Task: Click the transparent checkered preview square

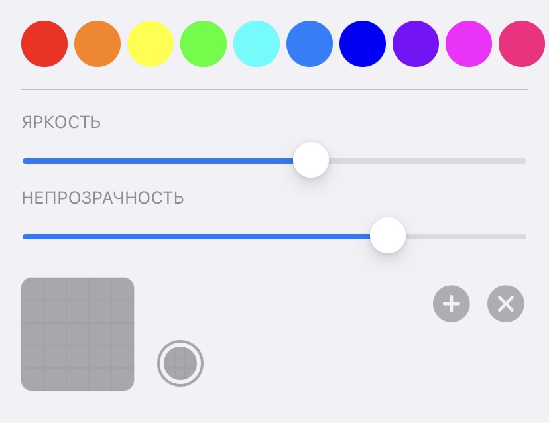Action: pyautogui.click(x=77, y=333)
